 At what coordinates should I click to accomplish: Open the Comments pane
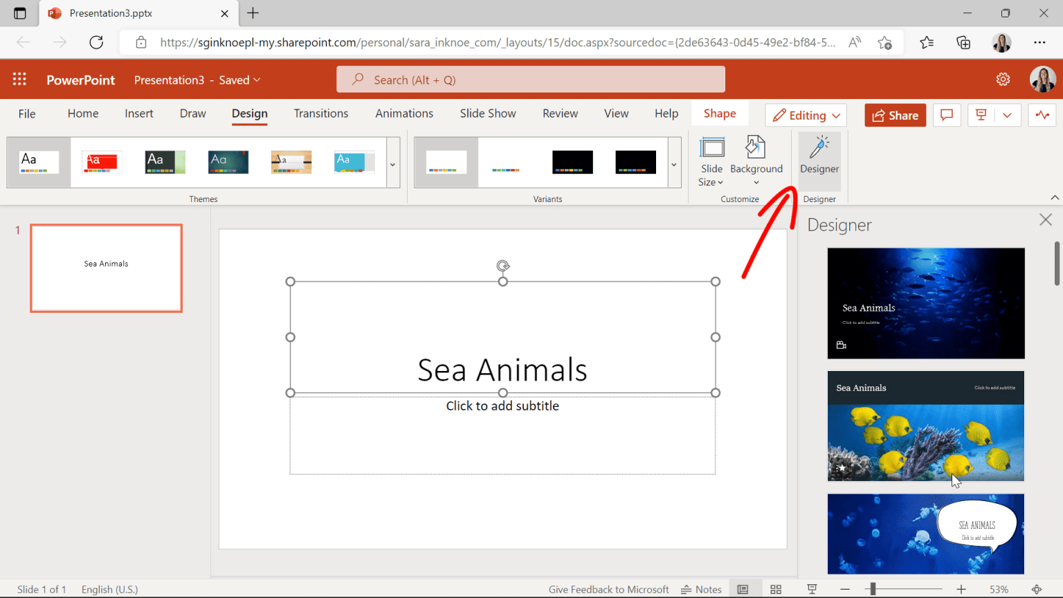pyautogui.click(x=946, y=115)
